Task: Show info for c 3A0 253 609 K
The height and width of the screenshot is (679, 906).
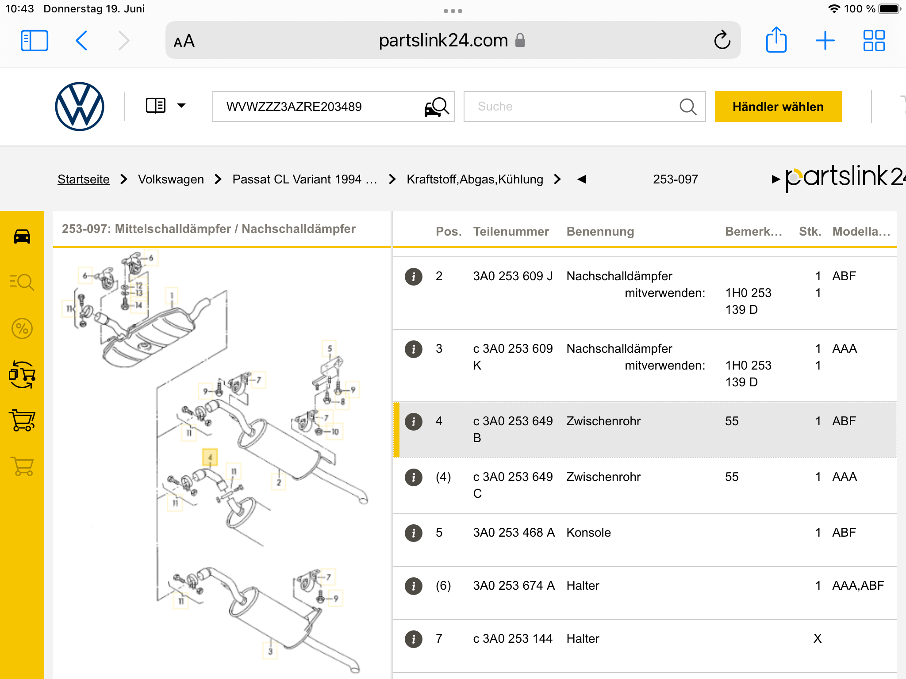Action: point(414,349)
